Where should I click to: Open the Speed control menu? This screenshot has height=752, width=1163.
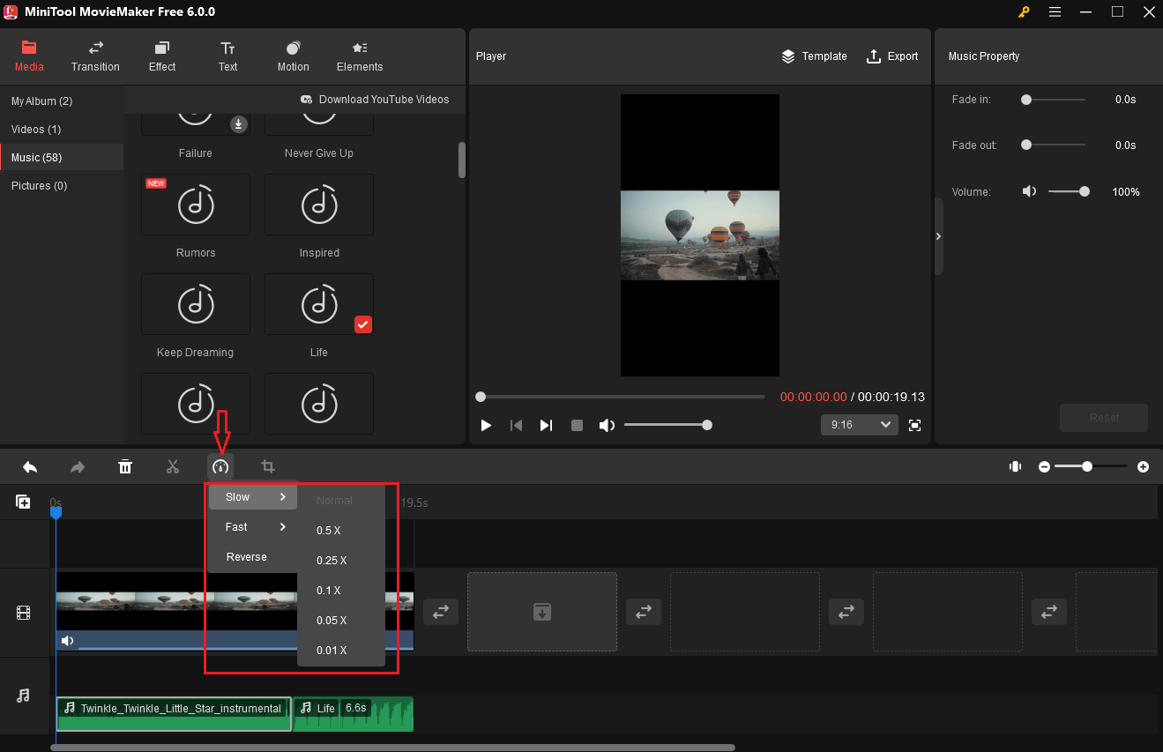(220, 467)
